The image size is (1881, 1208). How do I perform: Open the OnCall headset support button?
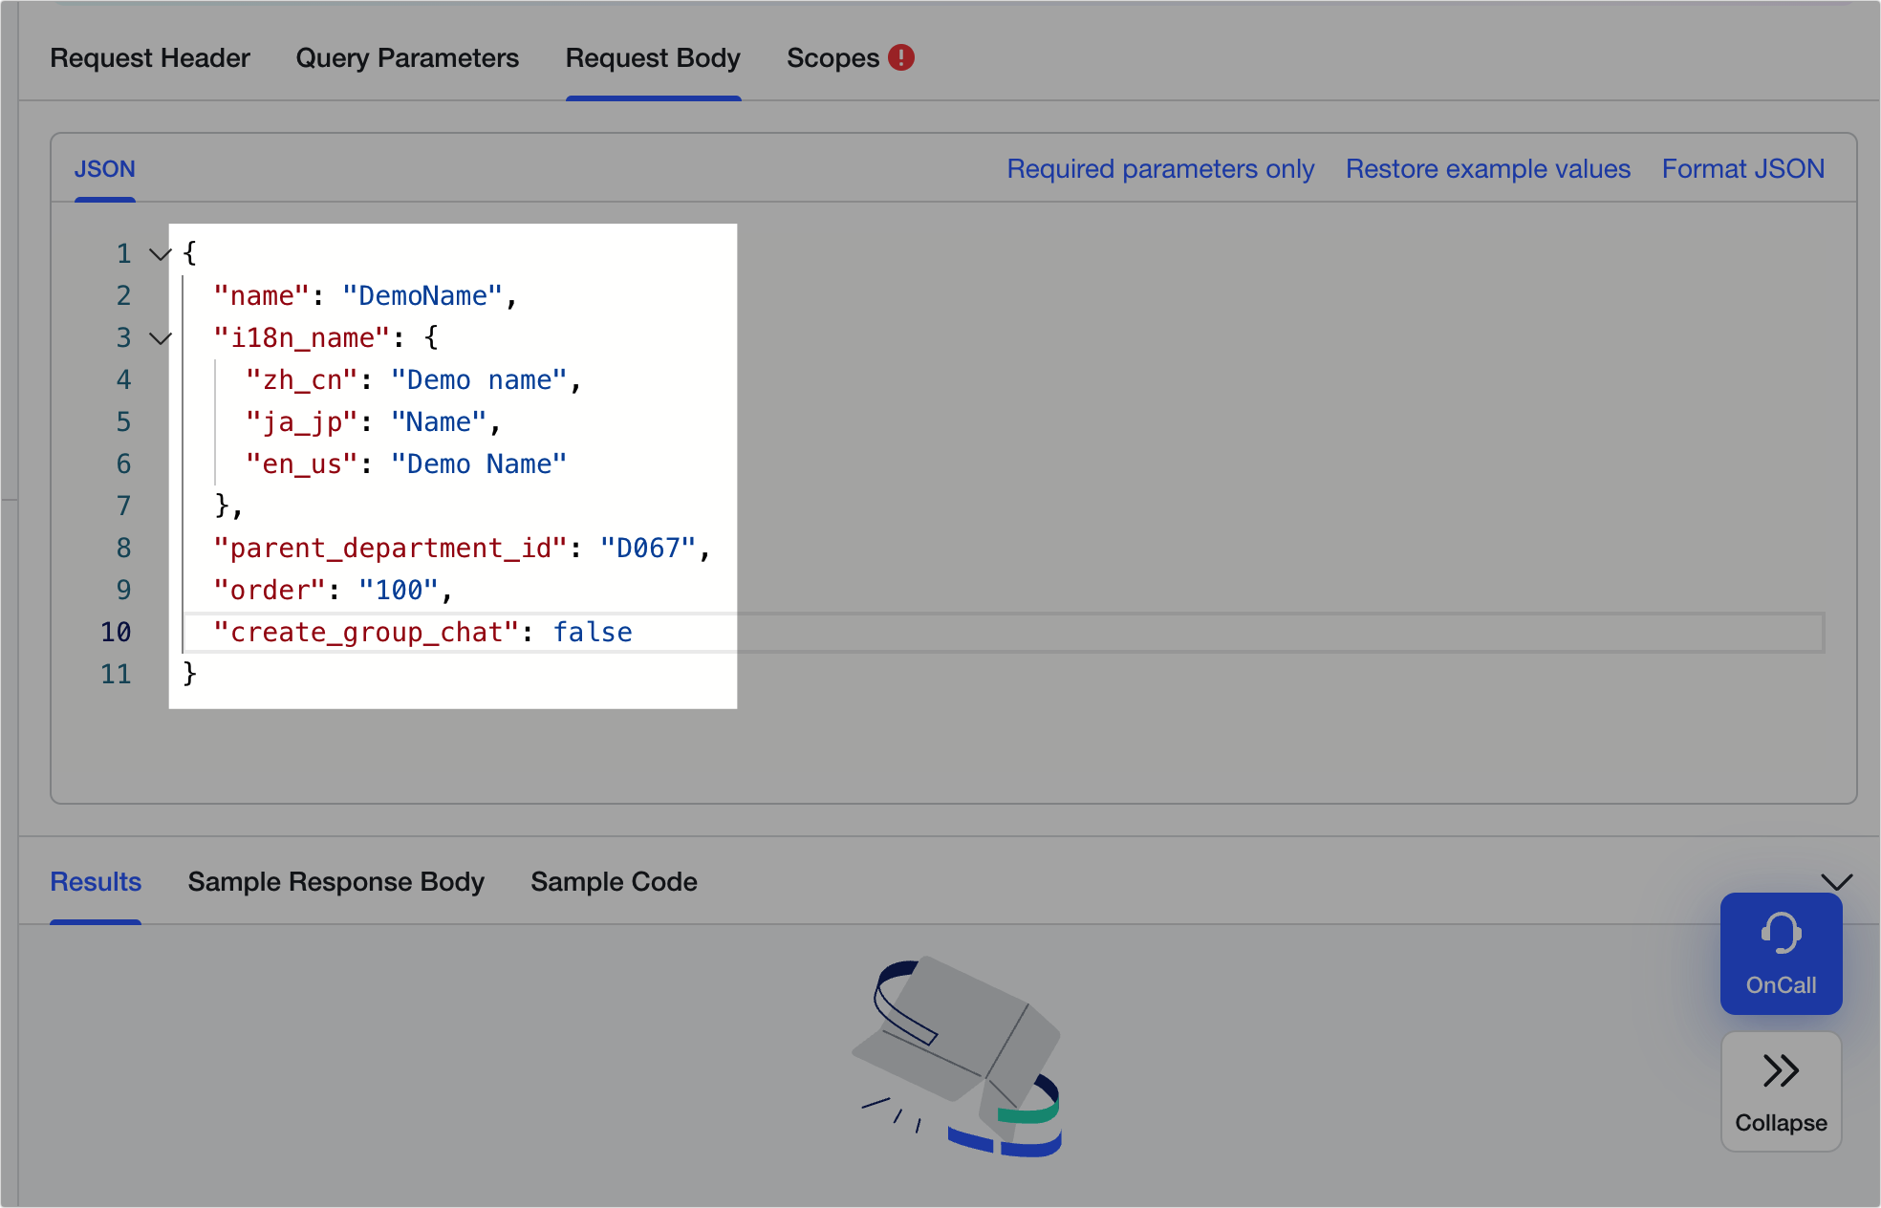1781,953
